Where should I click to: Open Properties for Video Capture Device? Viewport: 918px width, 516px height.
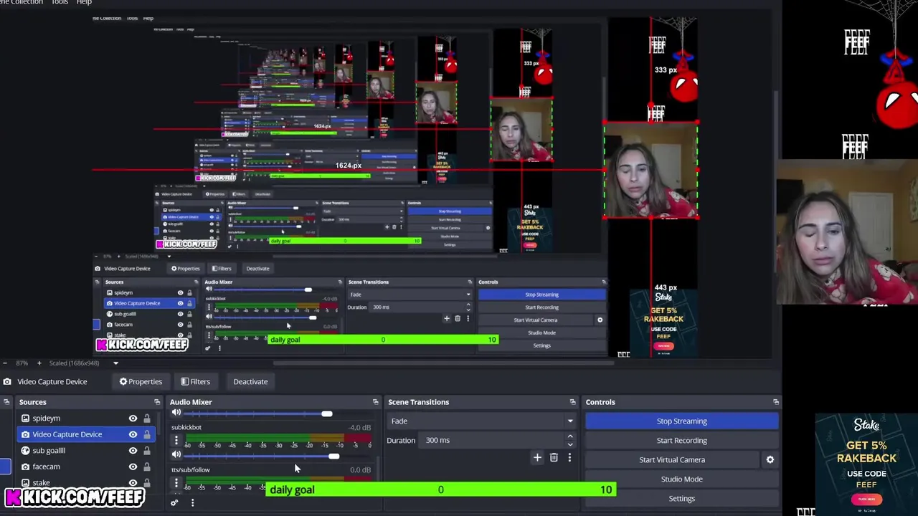(141, 381)
